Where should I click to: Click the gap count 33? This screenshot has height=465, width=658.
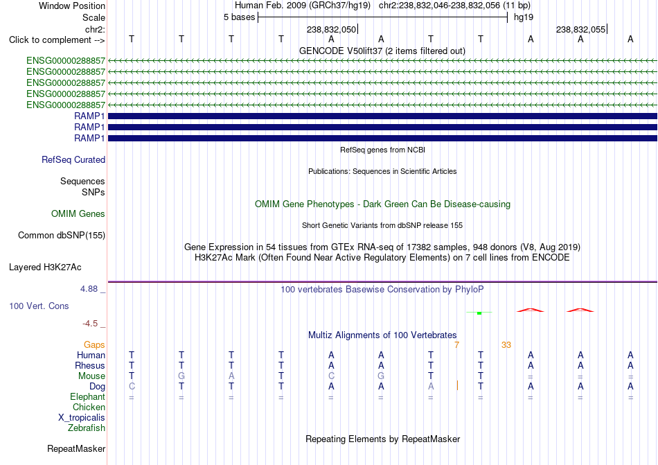pyautogui.click(x=506, y=345)
